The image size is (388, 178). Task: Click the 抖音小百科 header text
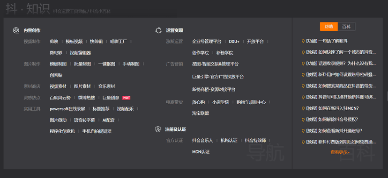(100, 12)
